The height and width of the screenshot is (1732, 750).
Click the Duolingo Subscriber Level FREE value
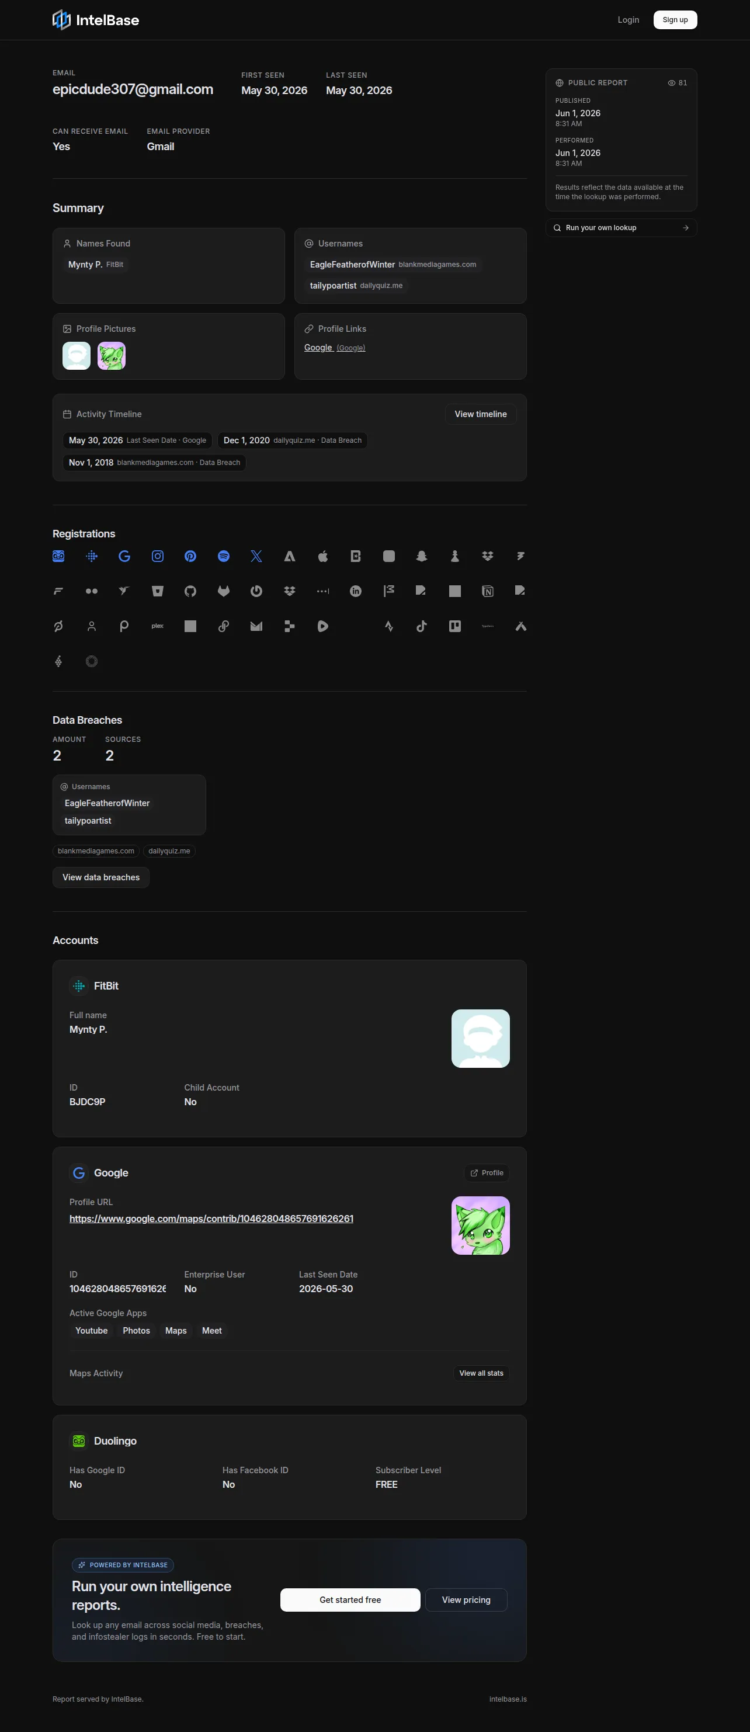[x=387, y=1484]
